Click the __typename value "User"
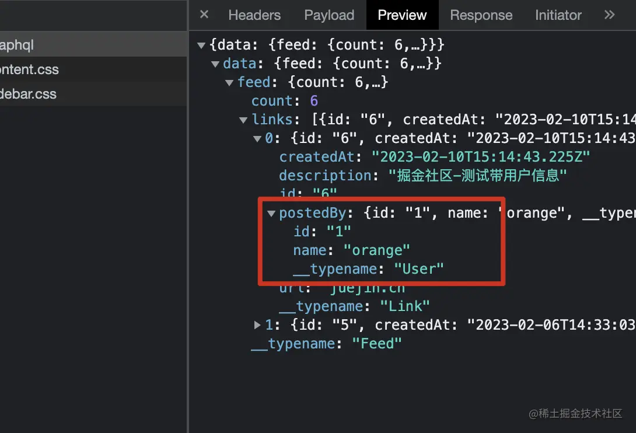Screen dimensions: 636x433 (419, 268)
